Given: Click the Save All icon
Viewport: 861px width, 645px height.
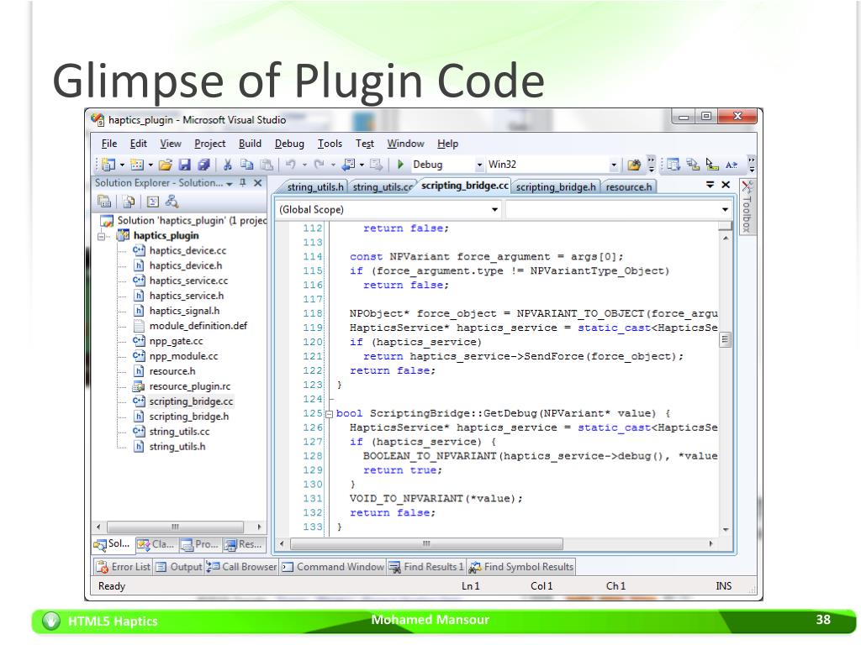Looking at the screenshot, I should [203, 165].
